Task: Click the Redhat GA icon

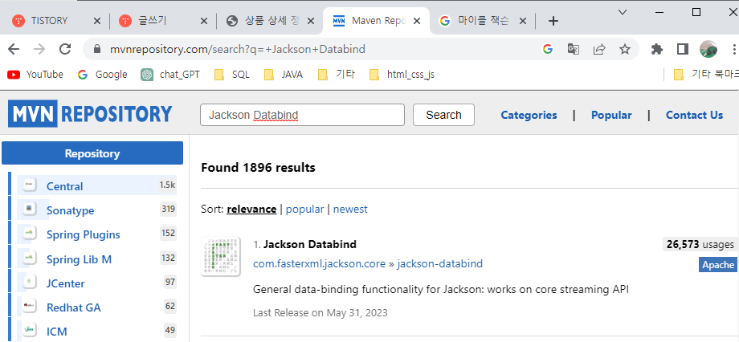Action: point(30,307)
